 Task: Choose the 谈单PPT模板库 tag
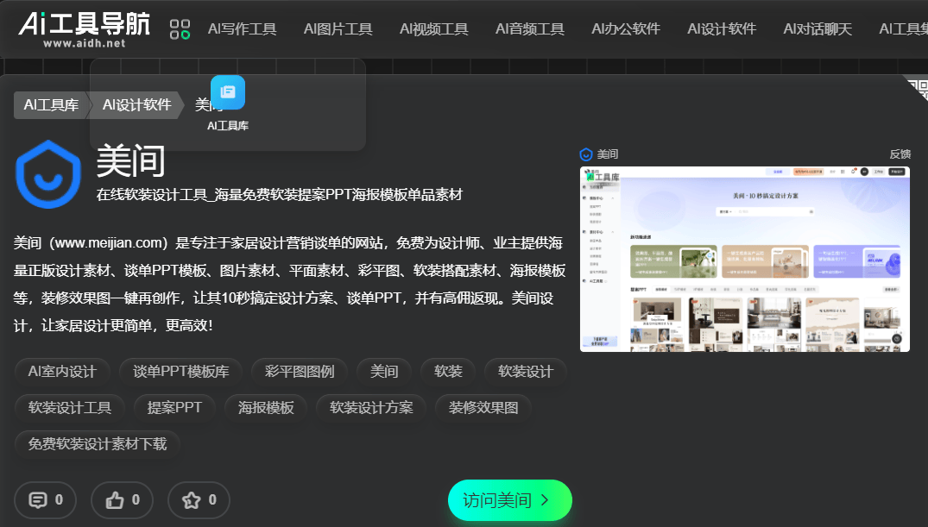180,372
